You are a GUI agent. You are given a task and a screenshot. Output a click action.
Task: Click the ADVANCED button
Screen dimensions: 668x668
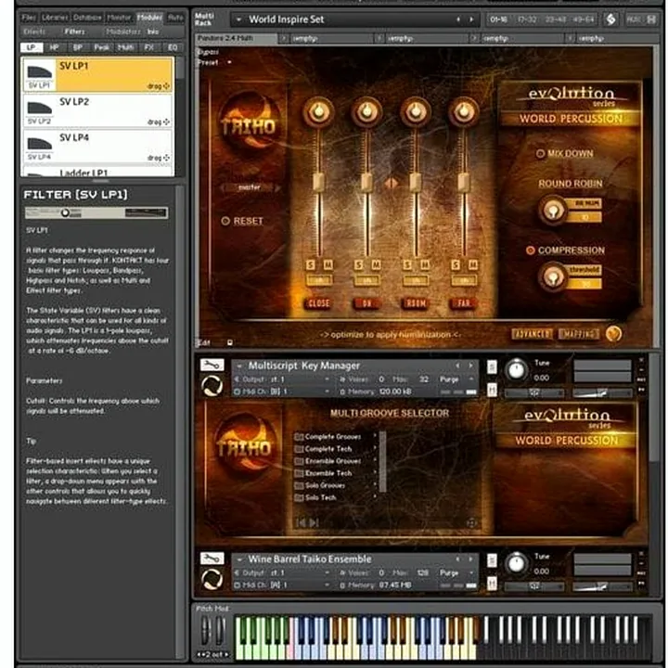(x=533, y=334)
